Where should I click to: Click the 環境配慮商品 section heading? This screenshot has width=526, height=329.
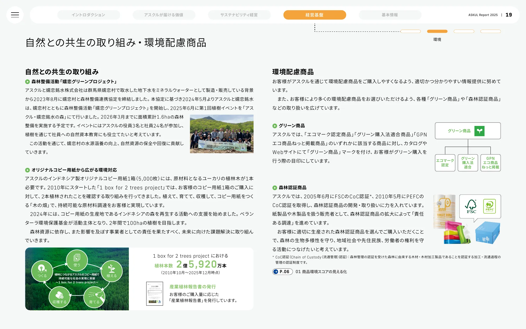click(293, 72)
